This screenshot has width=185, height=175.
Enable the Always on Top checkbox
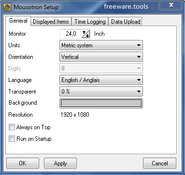click(x=12, y=127)
